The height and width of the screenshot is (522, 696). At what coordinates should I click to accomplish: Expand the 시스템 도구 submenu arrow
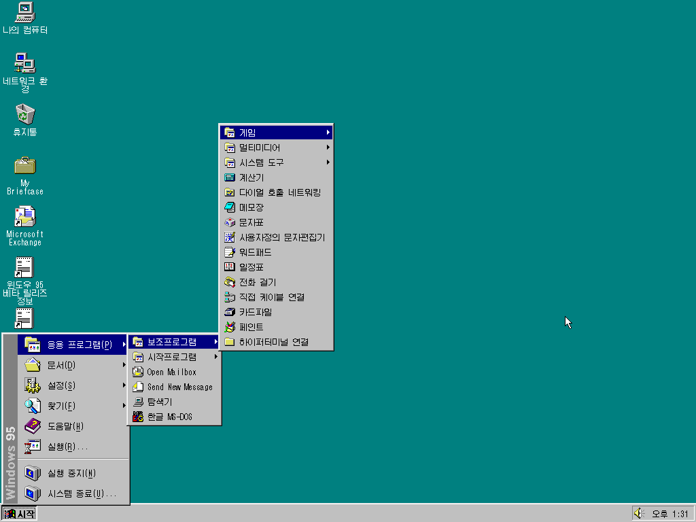(328, 162)
